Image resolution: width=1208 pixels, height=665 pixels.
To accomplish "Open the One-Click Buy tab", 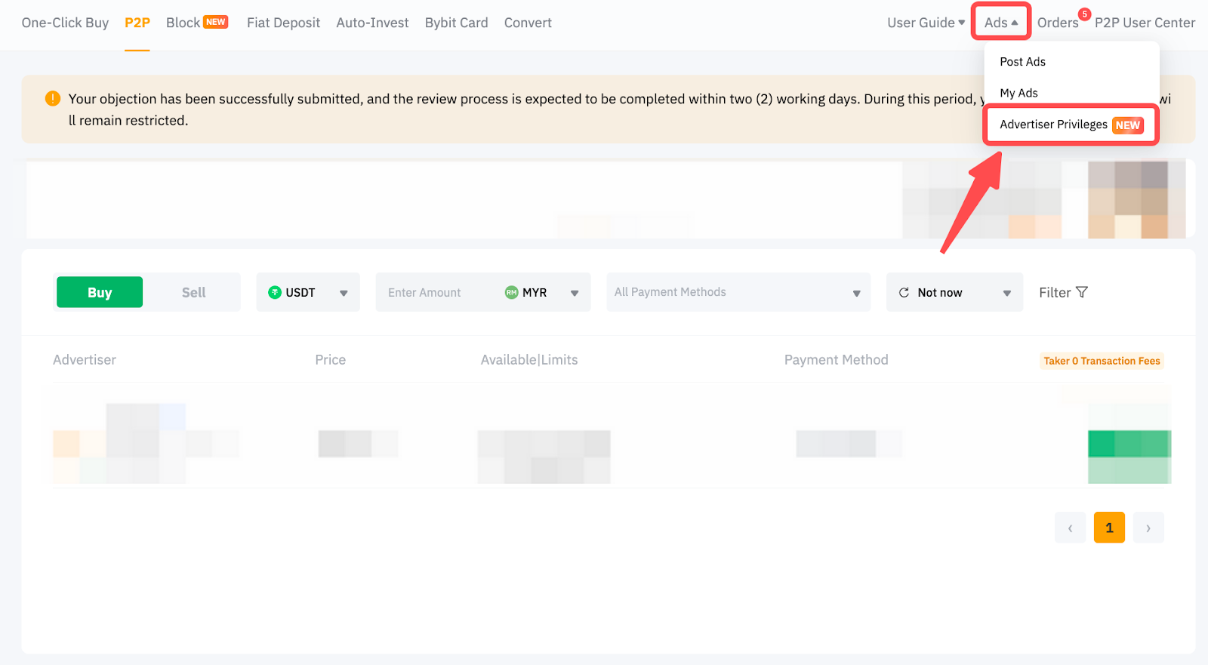I will coord(65,23).
